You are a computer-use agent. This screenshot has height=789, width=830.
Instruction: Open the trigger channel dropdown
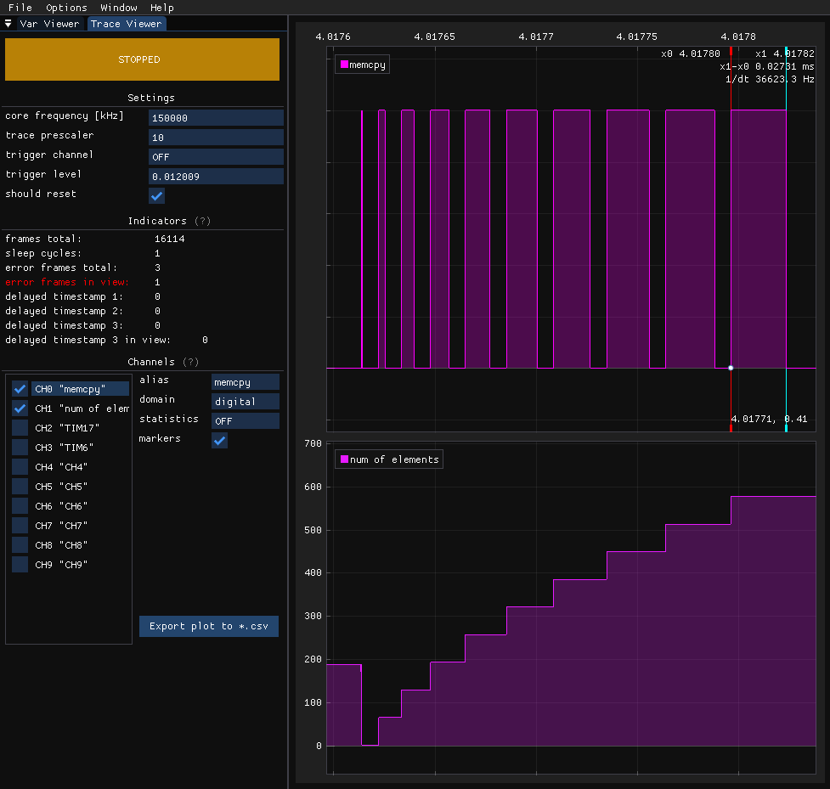click(x=216, y=157)
